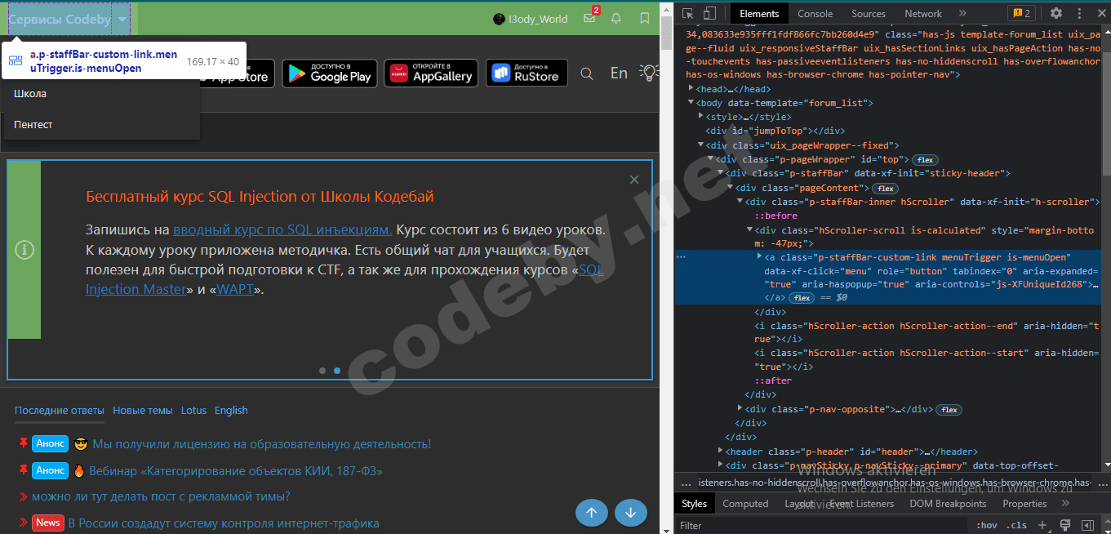Open the Computed styles tab
This screenshot has height=534, width=1111.
[745, 504]
